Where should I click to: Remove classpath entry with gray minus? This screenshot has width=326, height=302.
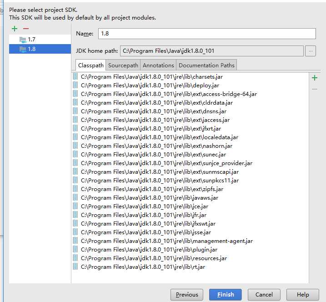point(315,89)
